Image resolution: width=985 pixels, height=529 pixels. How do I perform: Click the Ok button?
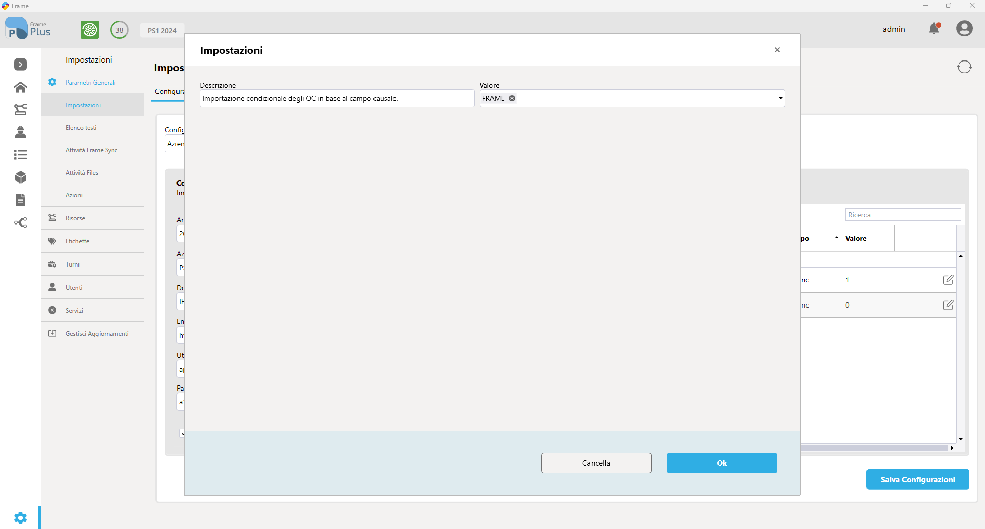point(722,463)
